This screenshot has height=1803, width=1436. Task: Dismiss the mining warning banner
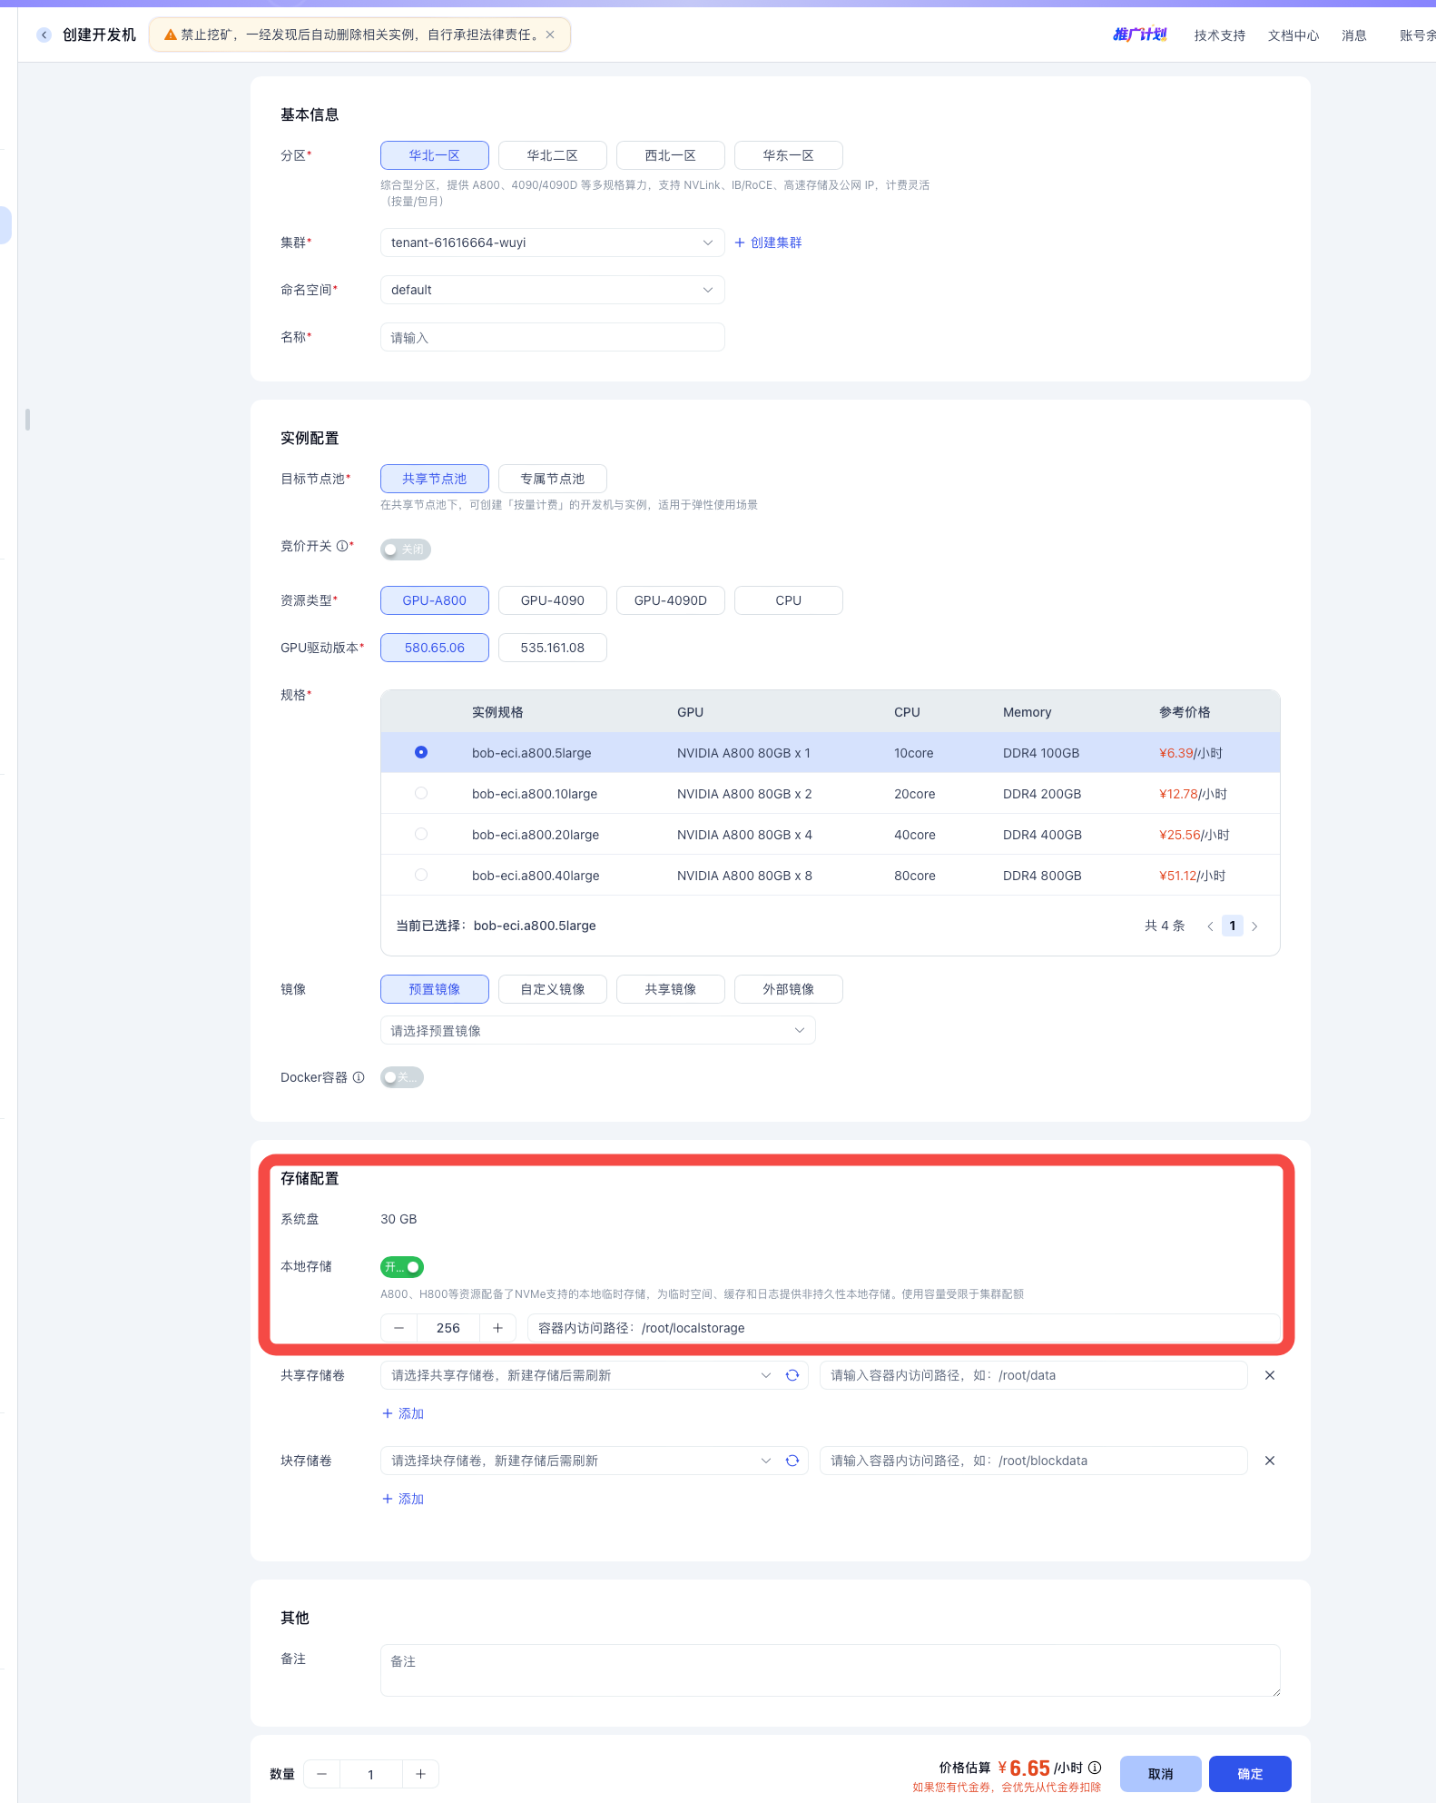point(550,35)
